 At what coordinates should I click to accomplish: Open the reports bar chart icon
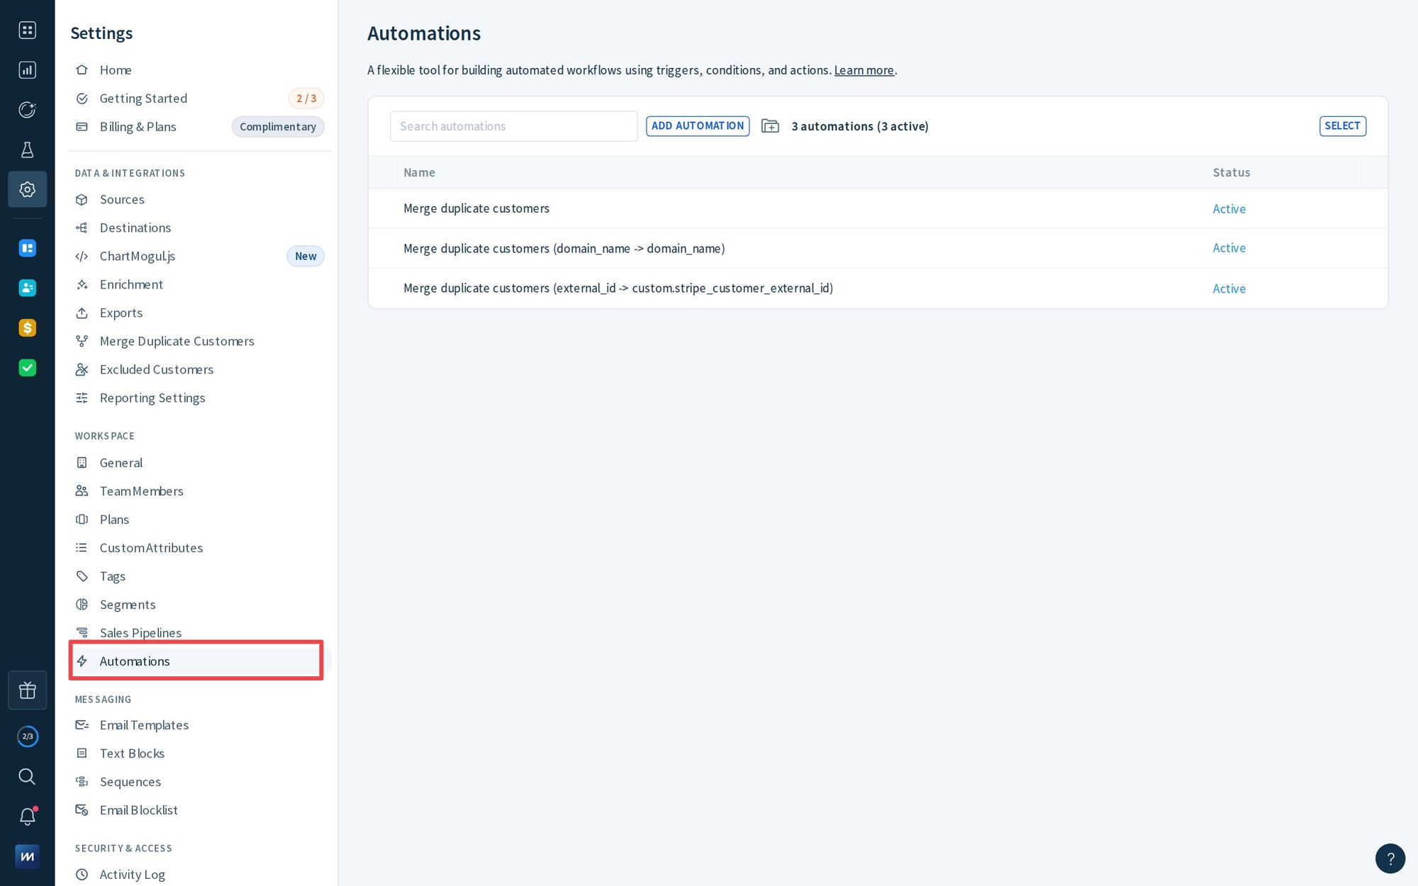(27, 69)
